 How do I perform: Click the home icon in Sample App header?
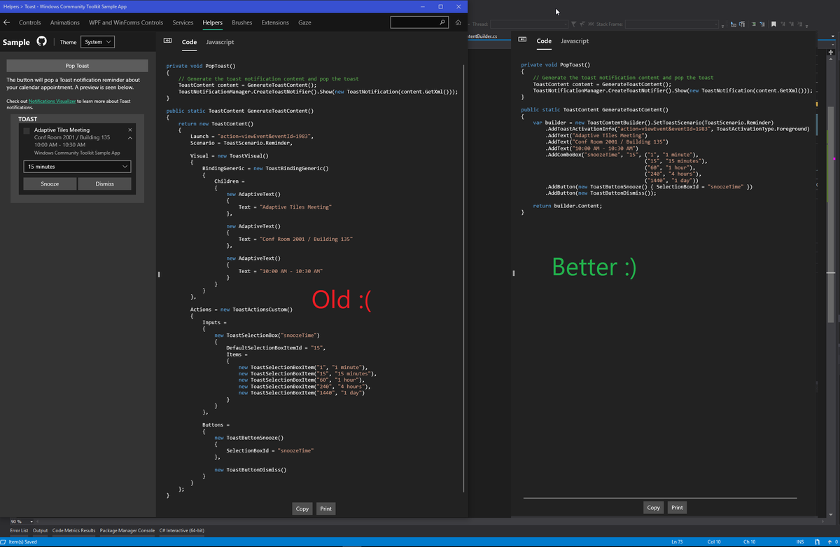[x=458, y=22]
